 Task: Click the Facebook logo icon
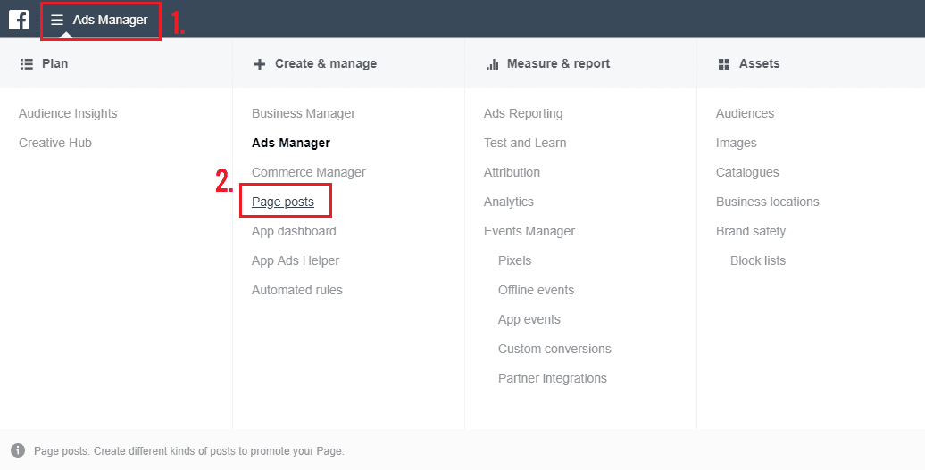(x=18, y=20)
